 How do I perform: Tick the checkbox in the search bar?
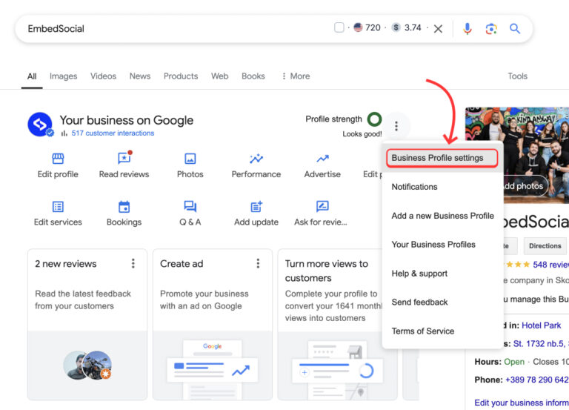(x=339, y=27)
